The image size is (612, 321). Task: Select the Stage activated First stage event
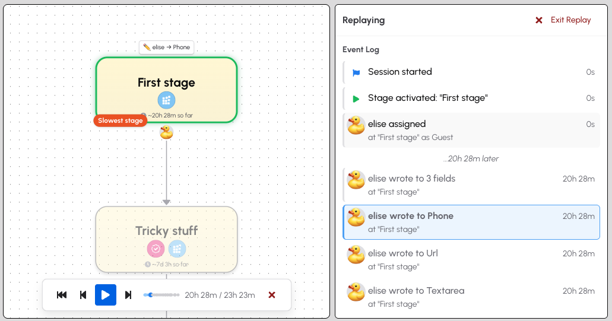(471, 98)
